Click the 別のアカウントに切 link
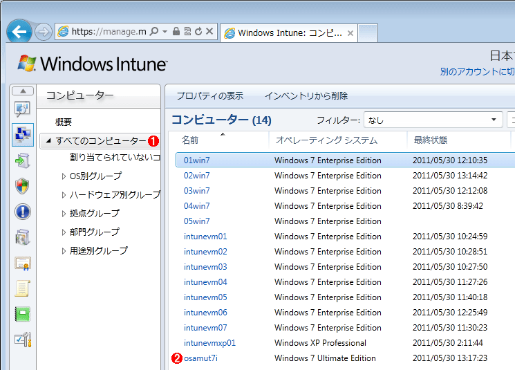 (477, 71)
